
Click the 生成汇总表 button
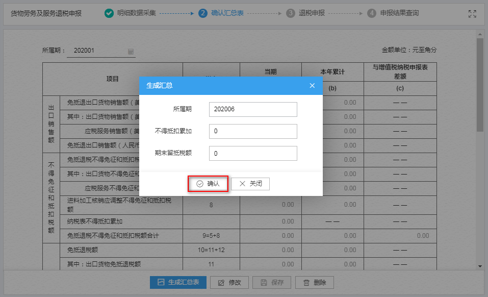178,282
